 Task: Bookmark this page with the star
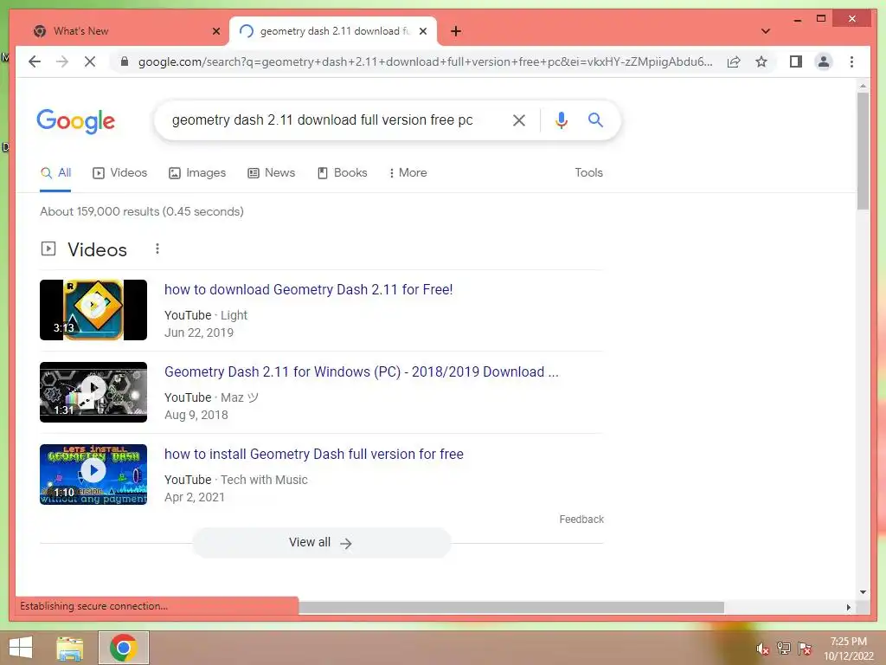coord(761,61)
